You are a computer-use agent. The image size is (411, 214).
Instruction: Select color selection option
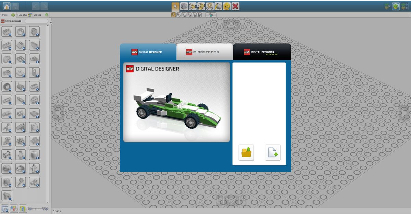[x=189, y=15]
